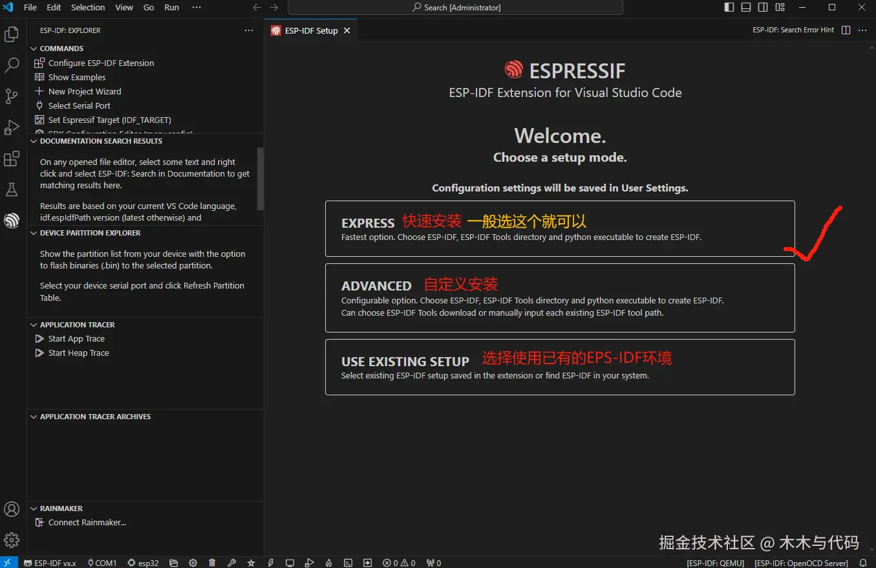Image resolution: width=876 pixels, height=568 pixels.
Task: Open the Selection menu
Action: [x=88, y=7]
